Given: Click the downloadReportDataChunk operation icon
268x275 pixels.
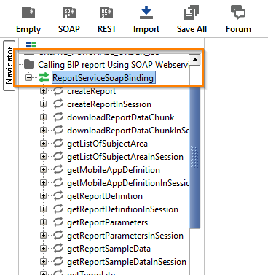Looking at the screenshot, I should coord(58,117).
